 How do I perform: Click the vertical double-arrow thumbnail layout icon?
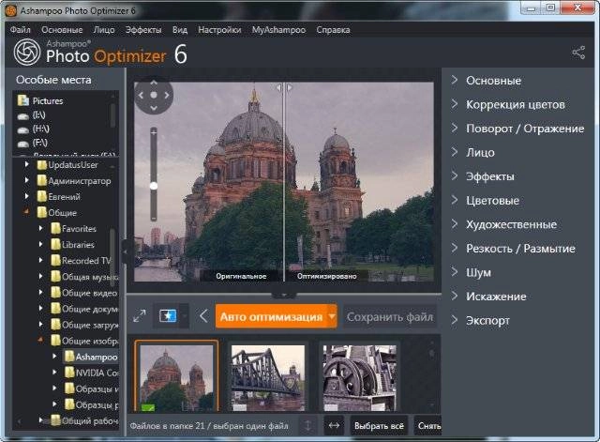308,425
